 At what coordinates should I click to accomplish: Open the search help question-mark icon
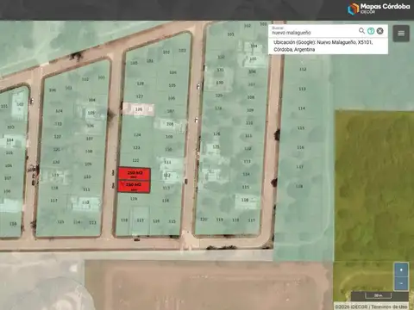tap(371, 31)
